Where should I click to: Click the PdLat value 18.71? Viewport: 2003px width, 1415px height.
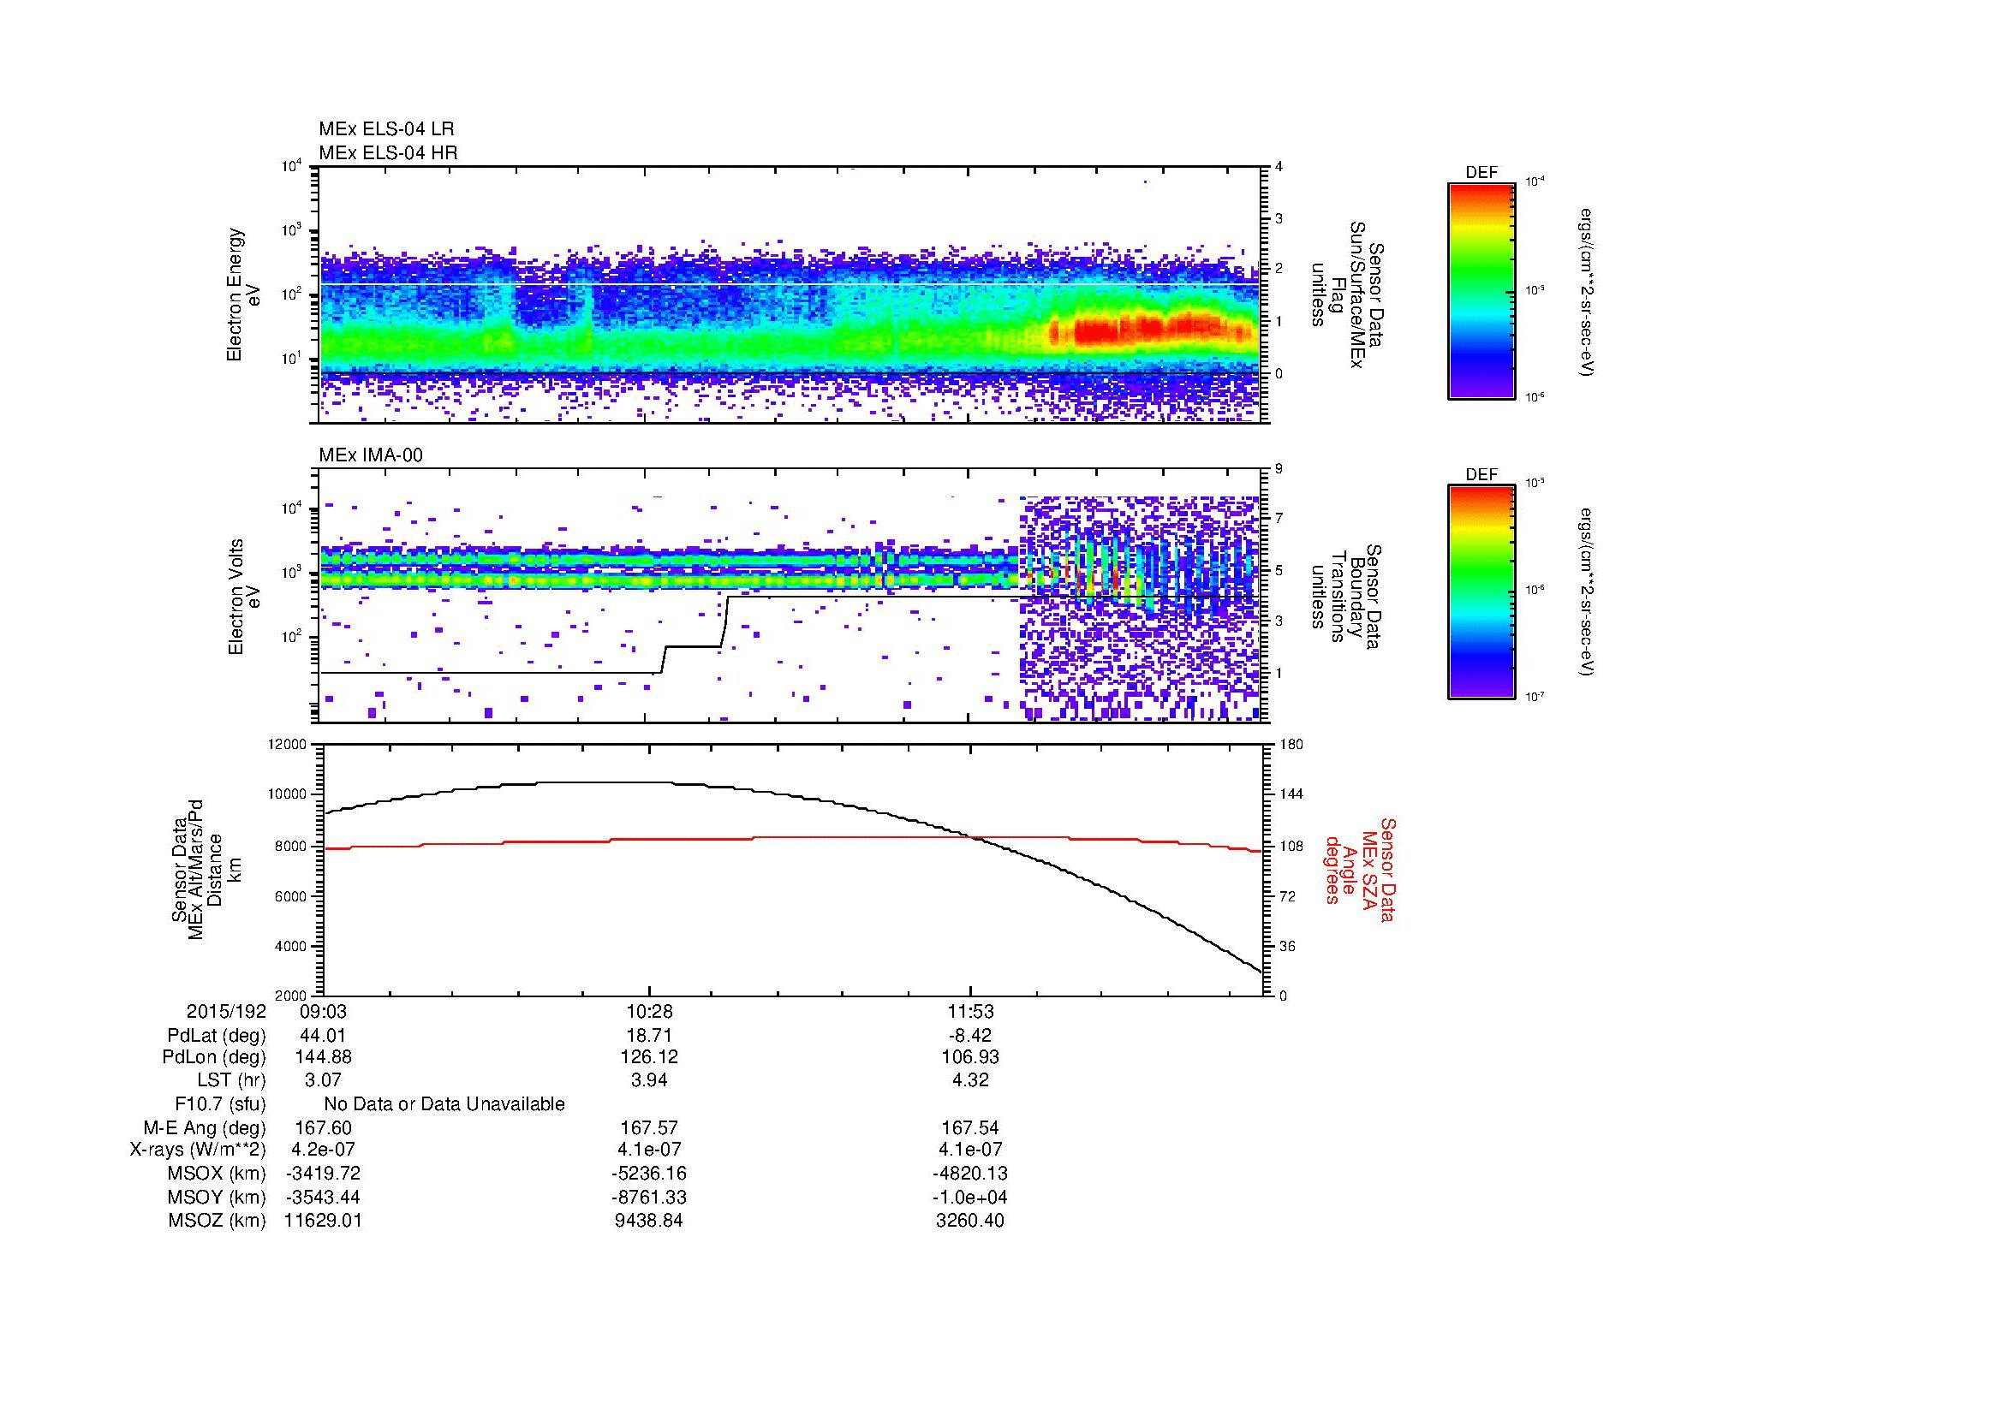tap(649, 1036)
